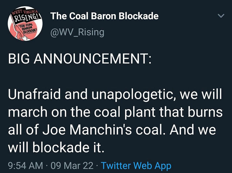Open The Coal Baron Blockade display name
Image resolution: width=232 pixels, height=173 pixels.
tap(104, 16)
